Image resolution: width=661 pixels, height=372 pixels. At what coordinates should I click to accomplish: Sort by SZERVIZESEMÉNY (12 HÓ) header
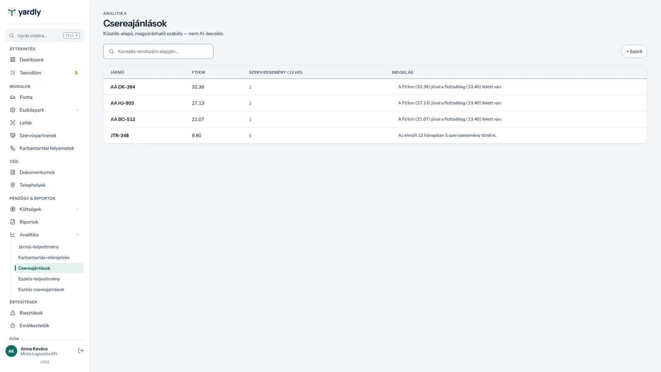point(276,72)
